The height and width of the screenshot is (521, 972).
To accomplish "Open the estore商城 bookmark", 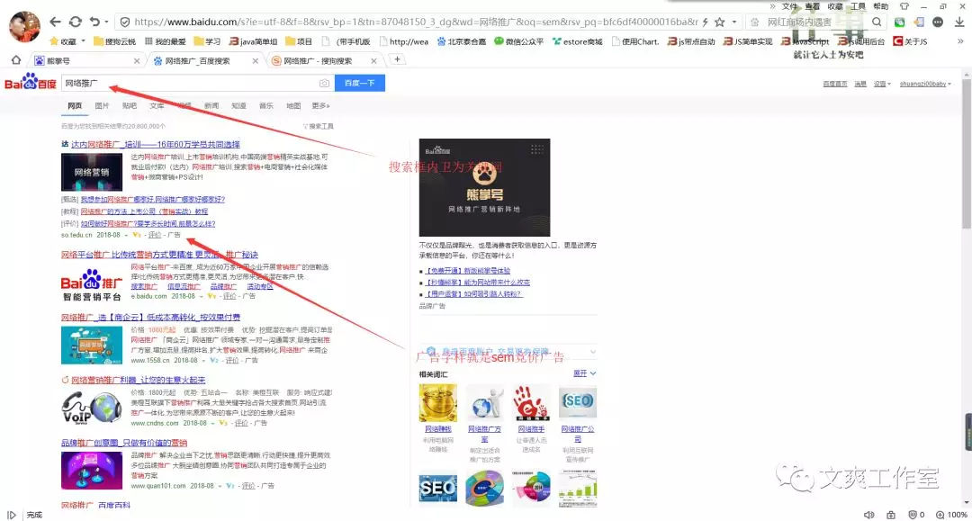I will pos(577,41).
